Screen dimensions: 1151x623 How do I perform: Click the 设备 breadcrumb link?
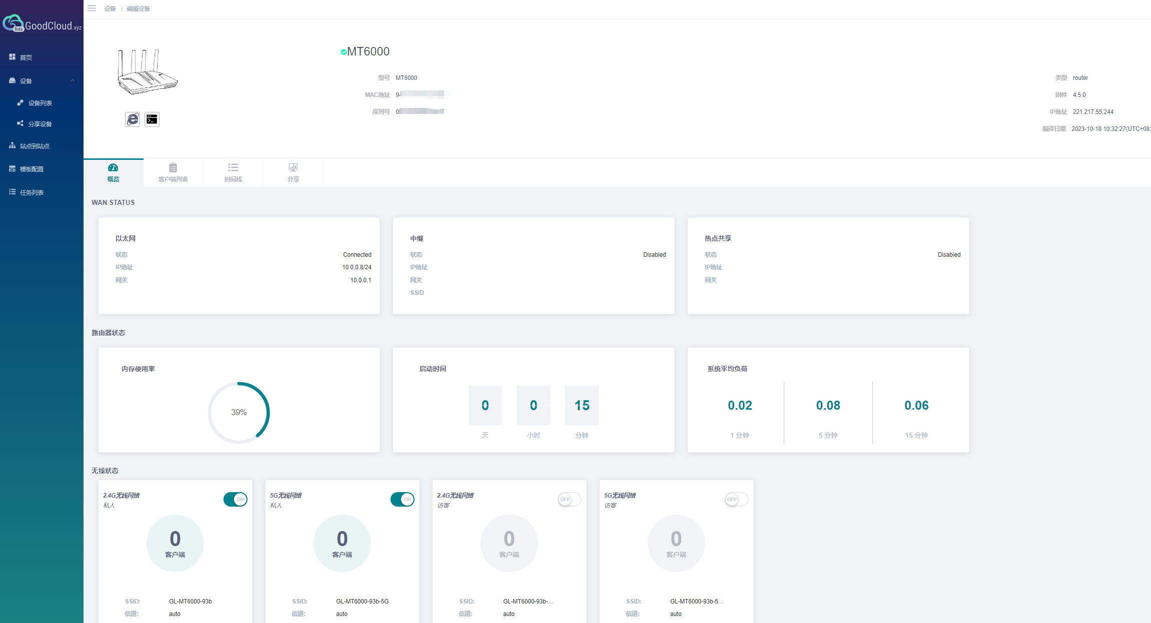pos(110,9)
